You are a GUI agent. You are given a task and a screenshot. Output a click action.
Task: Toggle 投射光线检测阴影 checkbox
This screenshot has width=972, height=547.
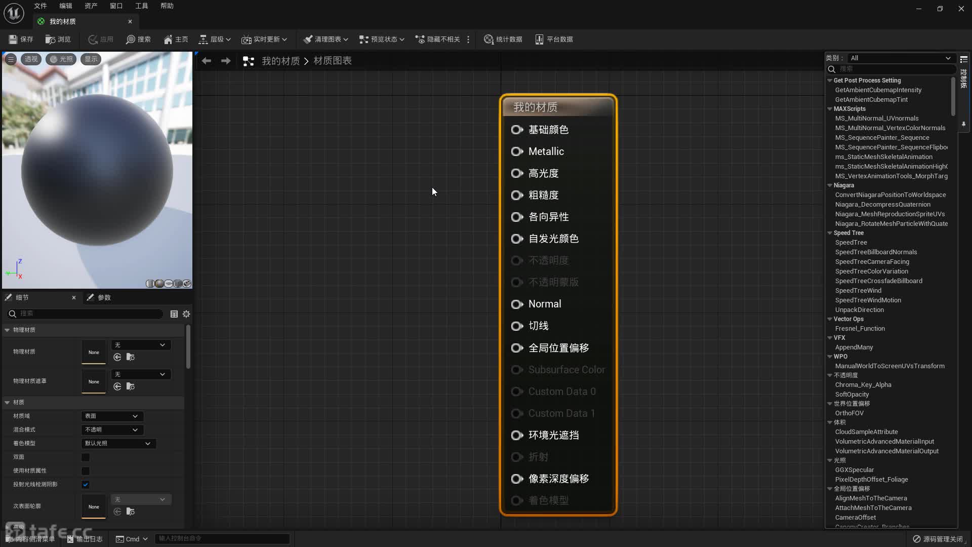[86, 484]
